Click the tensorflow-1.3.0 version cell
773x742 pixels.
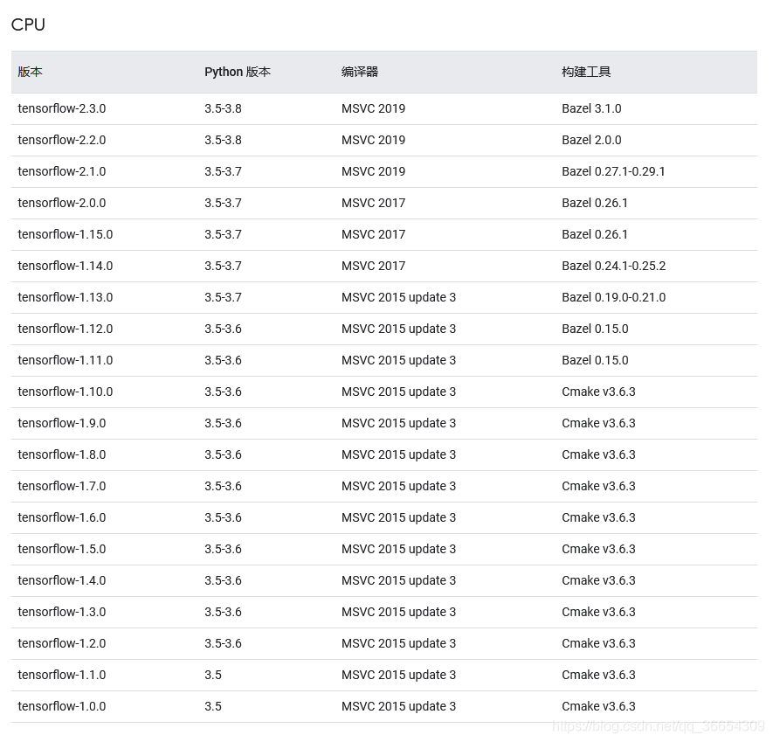click(x=62, y=613)
